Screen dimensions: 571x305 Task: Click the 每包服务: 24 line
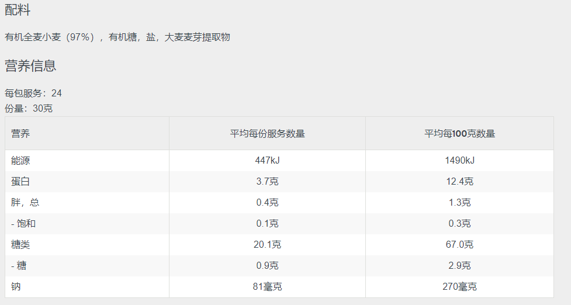(33, 93)
